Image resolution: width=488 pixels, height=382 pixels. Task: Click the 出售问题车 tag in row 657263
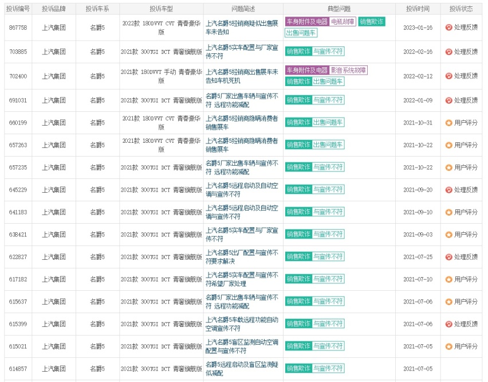click(x=328, y=145)
